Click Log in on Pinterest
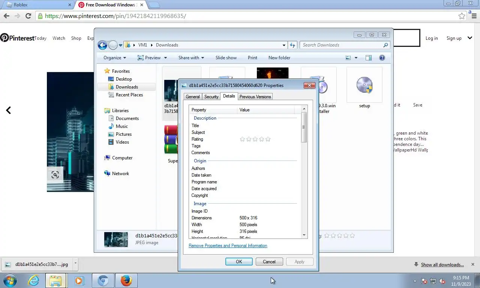The height and width of the screenshot is (288, 480). pos(432,38)
